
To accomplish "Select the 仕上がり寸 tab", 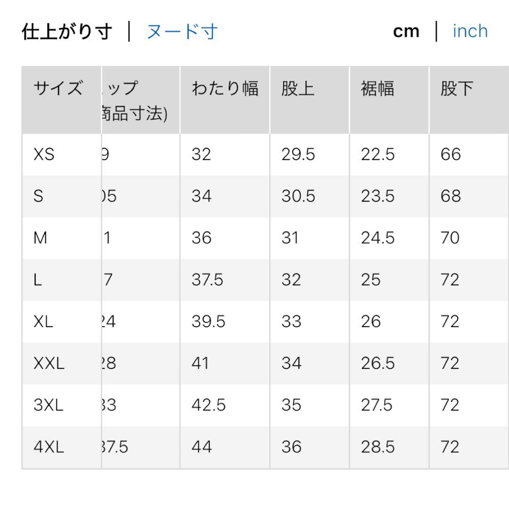I will click(x=67, y=32).
